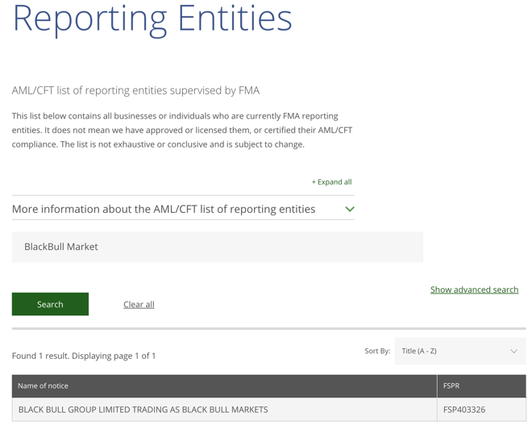Image resolution: width=532 pixels, height=425 pixels.
Task: Open the More information about AML/CFT list section title
Action: click(x=164, y=209)
